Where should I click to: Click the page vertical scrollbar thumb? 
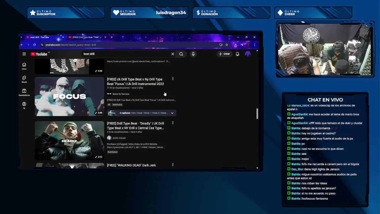257,114
